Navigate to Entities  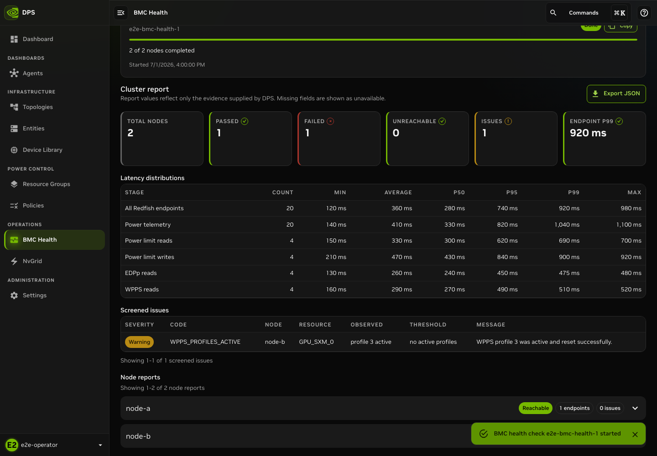pos(54,129)
